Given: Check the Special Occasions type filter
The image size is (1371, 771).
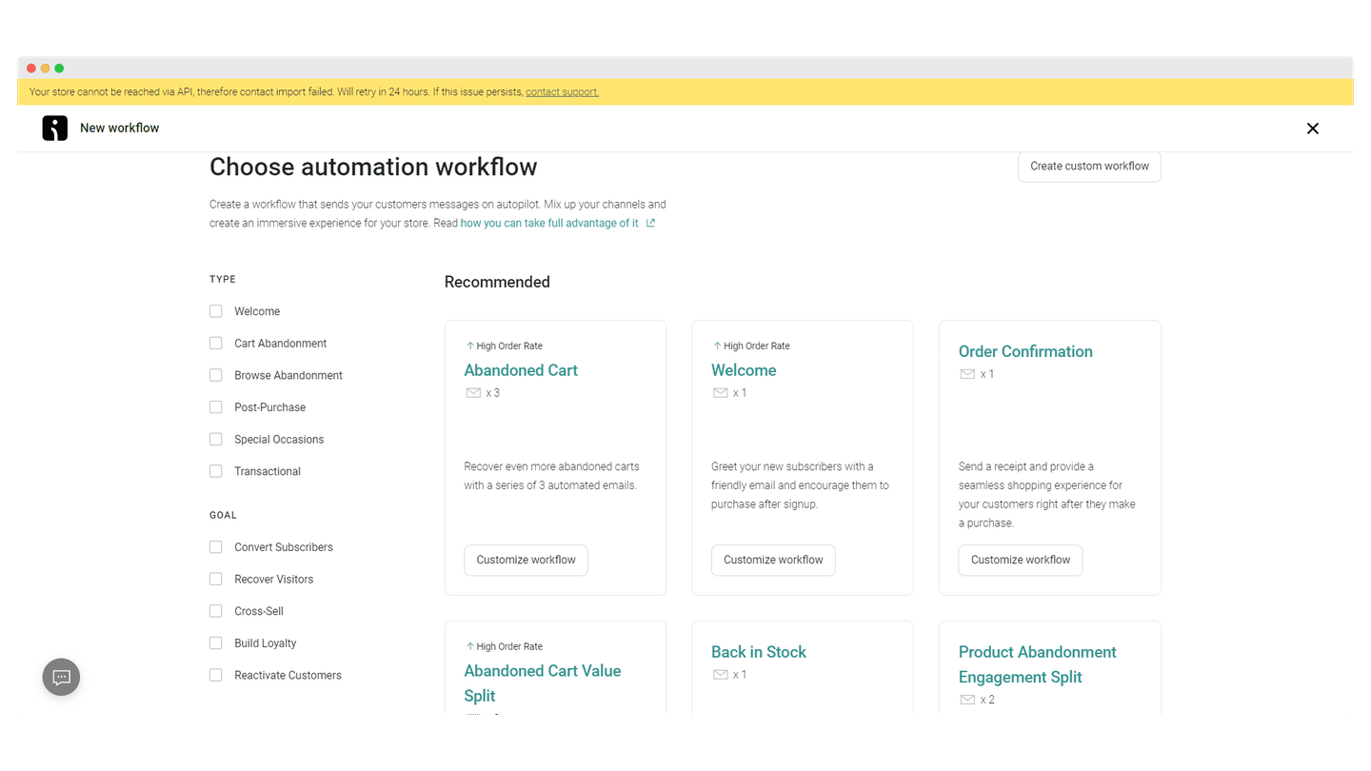Looking at the screenshot, I should point(216,440).
